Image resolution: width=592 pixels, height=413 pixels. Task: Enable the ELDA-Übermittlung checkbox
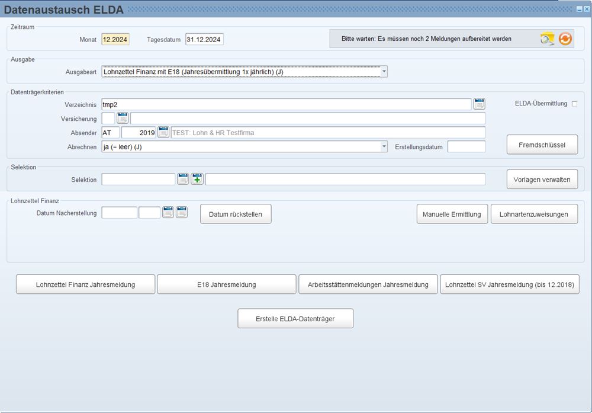[574, 104]
